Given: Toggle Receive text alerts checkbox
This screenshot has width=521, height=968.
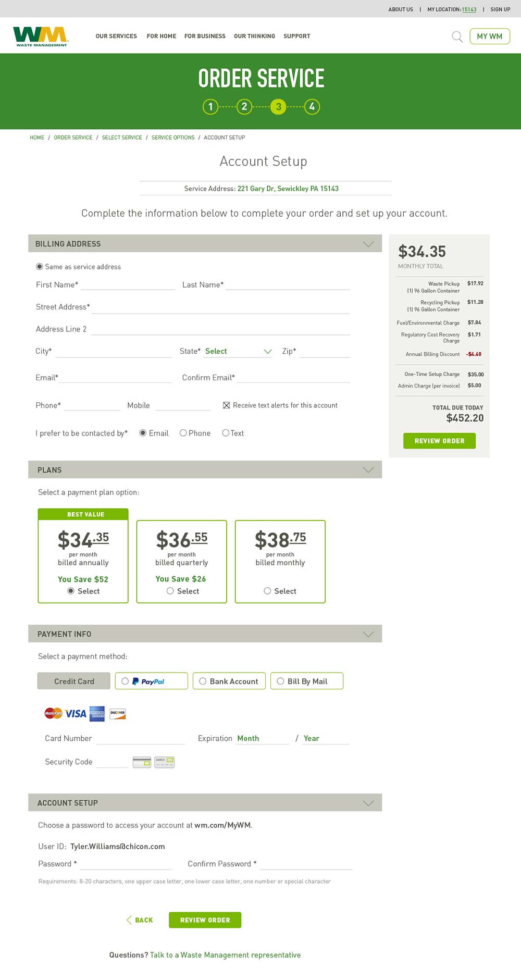Looking at the screenshot, I should (x=226, y=405).
